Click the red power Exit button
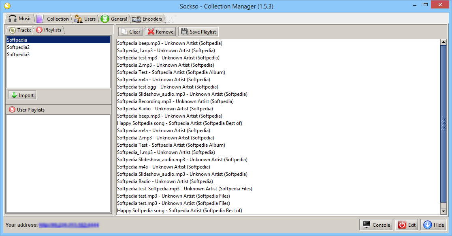 coord(407,225)
